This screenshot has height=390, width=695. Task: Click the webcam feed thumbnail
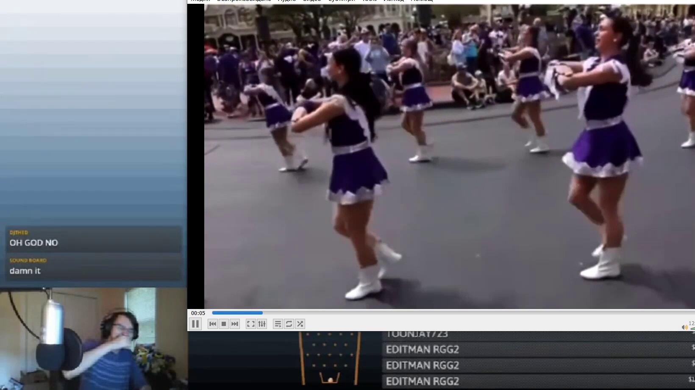tap(93, 339)
